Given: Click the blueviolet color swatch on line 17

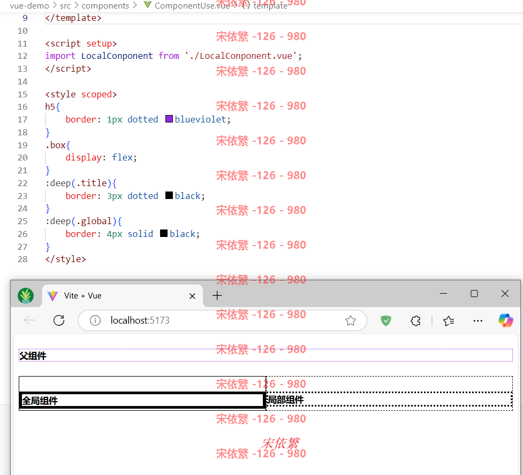Looking at the screenshot, I should [x=169, y=119].
